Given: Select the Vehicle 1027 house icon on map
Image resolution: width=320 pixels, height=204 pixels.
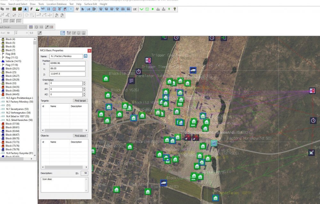Looking at the screenshot, I should pos(216,198).
